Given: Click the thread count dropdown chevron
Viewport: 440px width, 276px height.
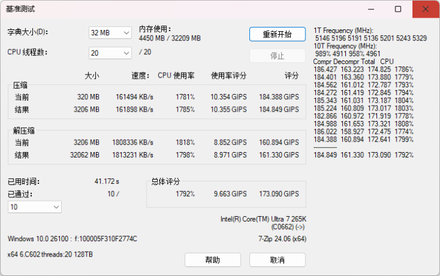Looking at the screenshot, I should point(127,53).
